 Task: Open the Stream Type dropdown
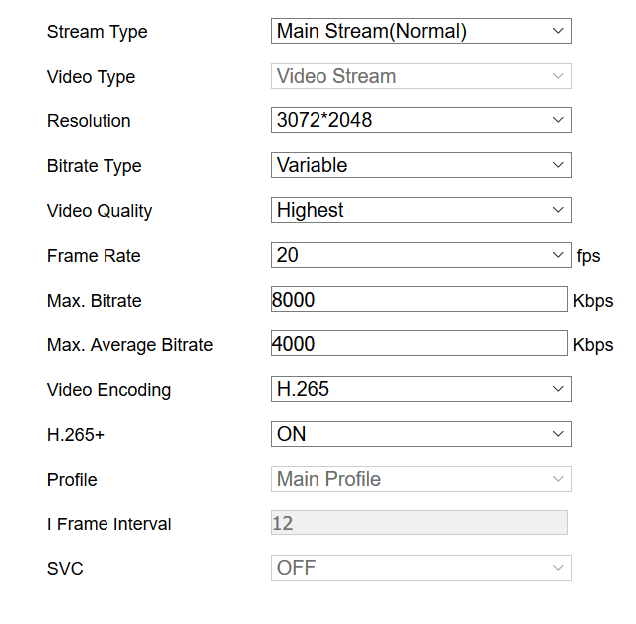pos(421,31)
